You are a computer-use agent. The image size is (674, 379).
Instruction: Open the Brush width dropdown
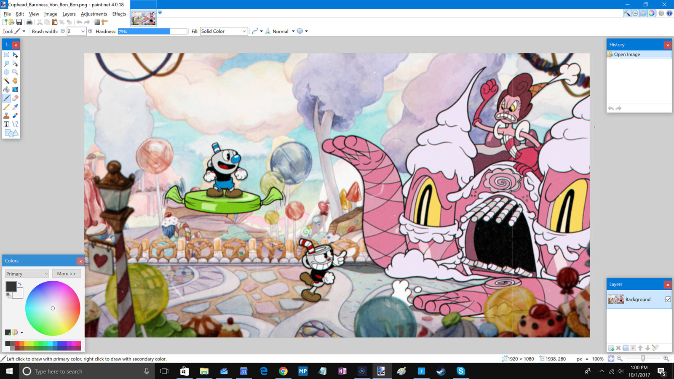pos(83,31)
